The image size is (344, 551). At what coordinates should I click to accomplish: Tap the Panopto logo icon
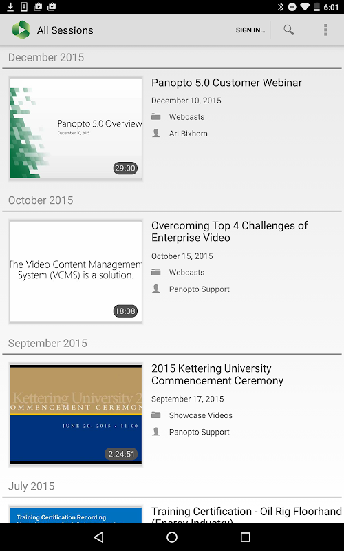21,30
